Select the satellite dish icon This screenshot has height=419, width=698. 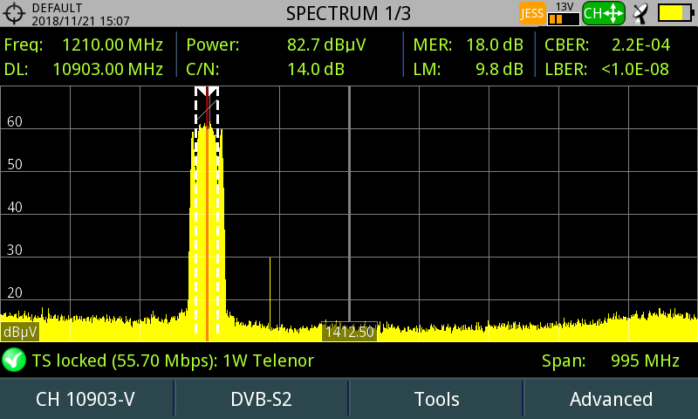click(640, 13)
